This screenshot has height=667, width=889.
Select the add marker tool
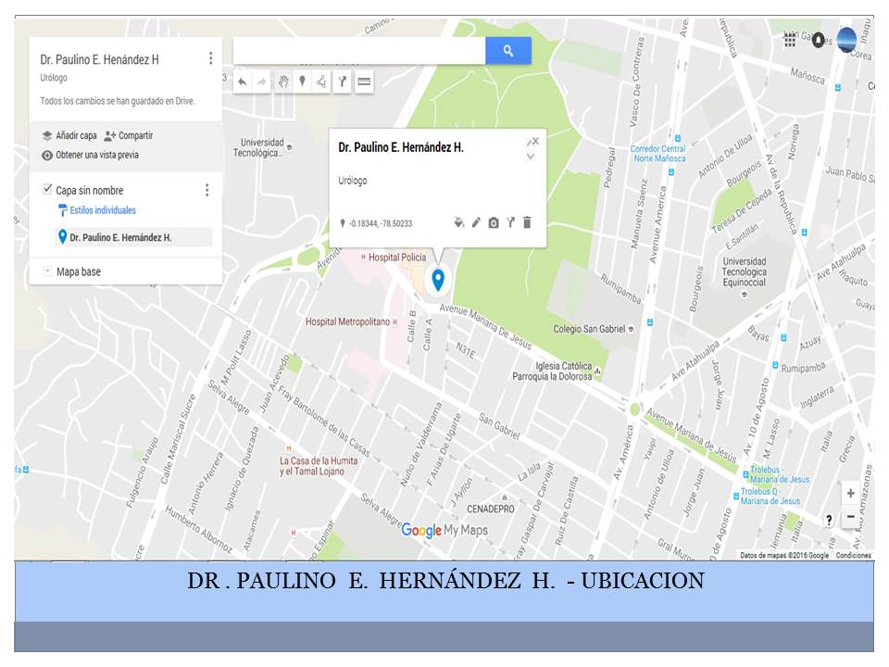tap(302, 82)
